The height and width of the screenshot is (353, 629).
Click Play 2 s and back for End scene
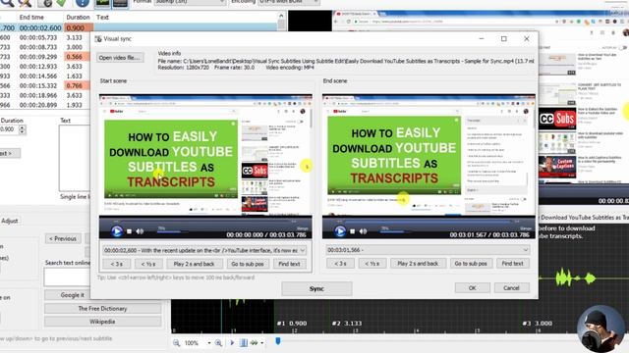pos(418,264)
